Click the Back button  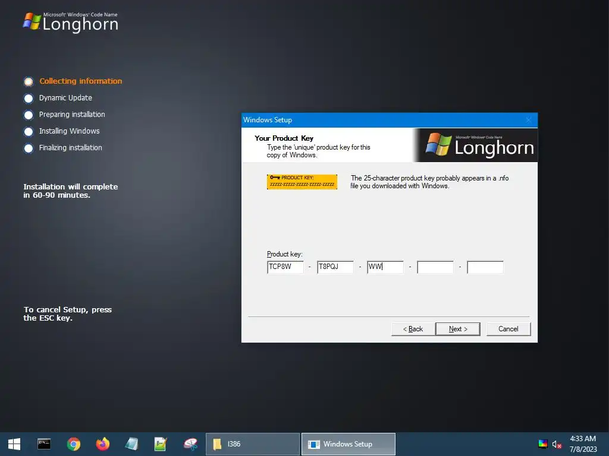point(413,329)
